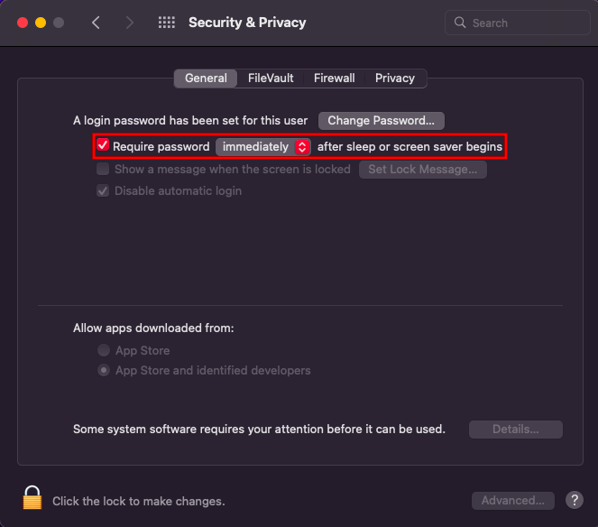
Task: Open the Privacy tab
Action: pyautogui.click(x=395, y=79)
